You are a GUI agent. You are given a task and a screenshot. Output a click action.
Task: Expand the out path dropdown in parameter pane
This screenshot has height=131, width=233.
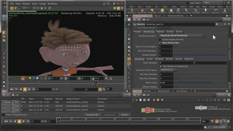(x=220, y=20)
